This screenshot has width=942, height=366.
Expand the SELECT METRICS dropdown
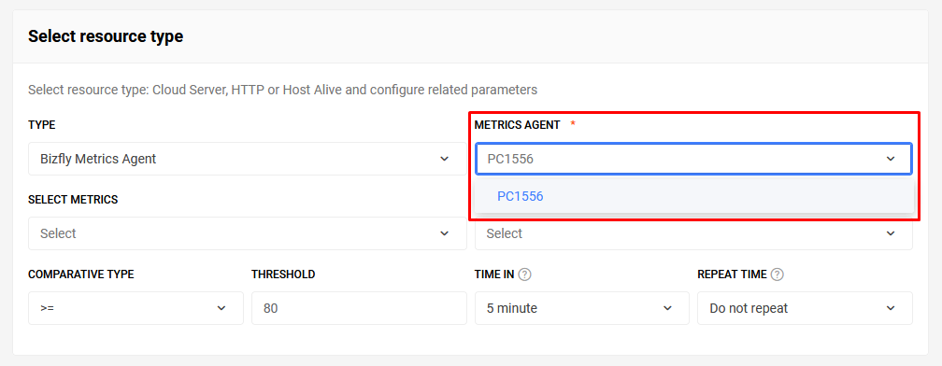(x=248, y=233)
